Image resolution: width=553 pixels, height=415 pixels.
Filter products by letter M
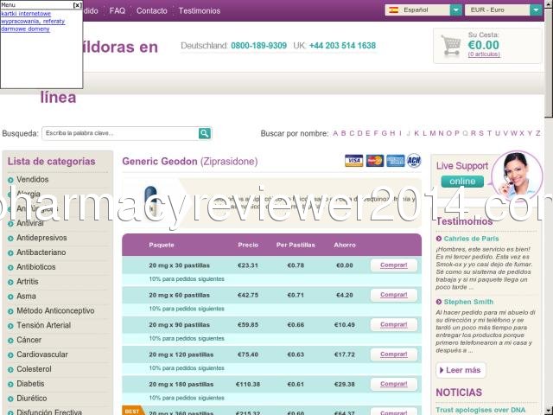432,133
